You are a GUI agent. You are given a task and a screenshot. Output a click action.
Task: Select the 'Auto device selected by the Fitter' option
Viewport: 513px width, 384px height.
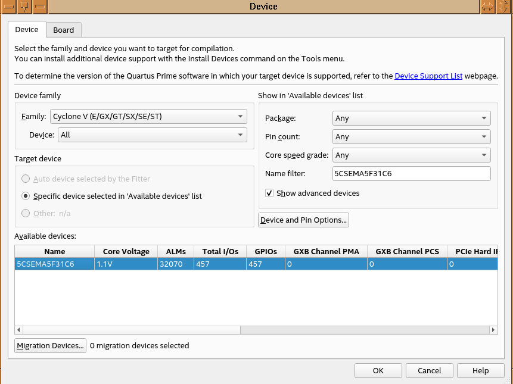pyautogui.click(x=26, y=179)
